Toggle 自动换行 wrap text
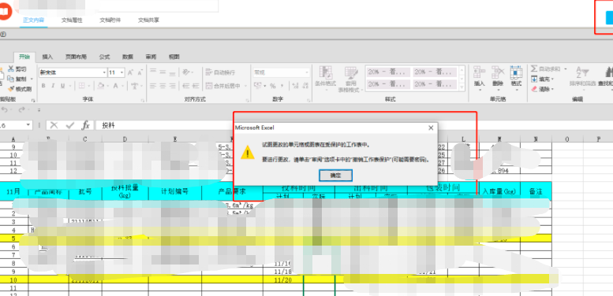Image resolution: width=613 pixels, height=296 pixels. coord(220,72)
